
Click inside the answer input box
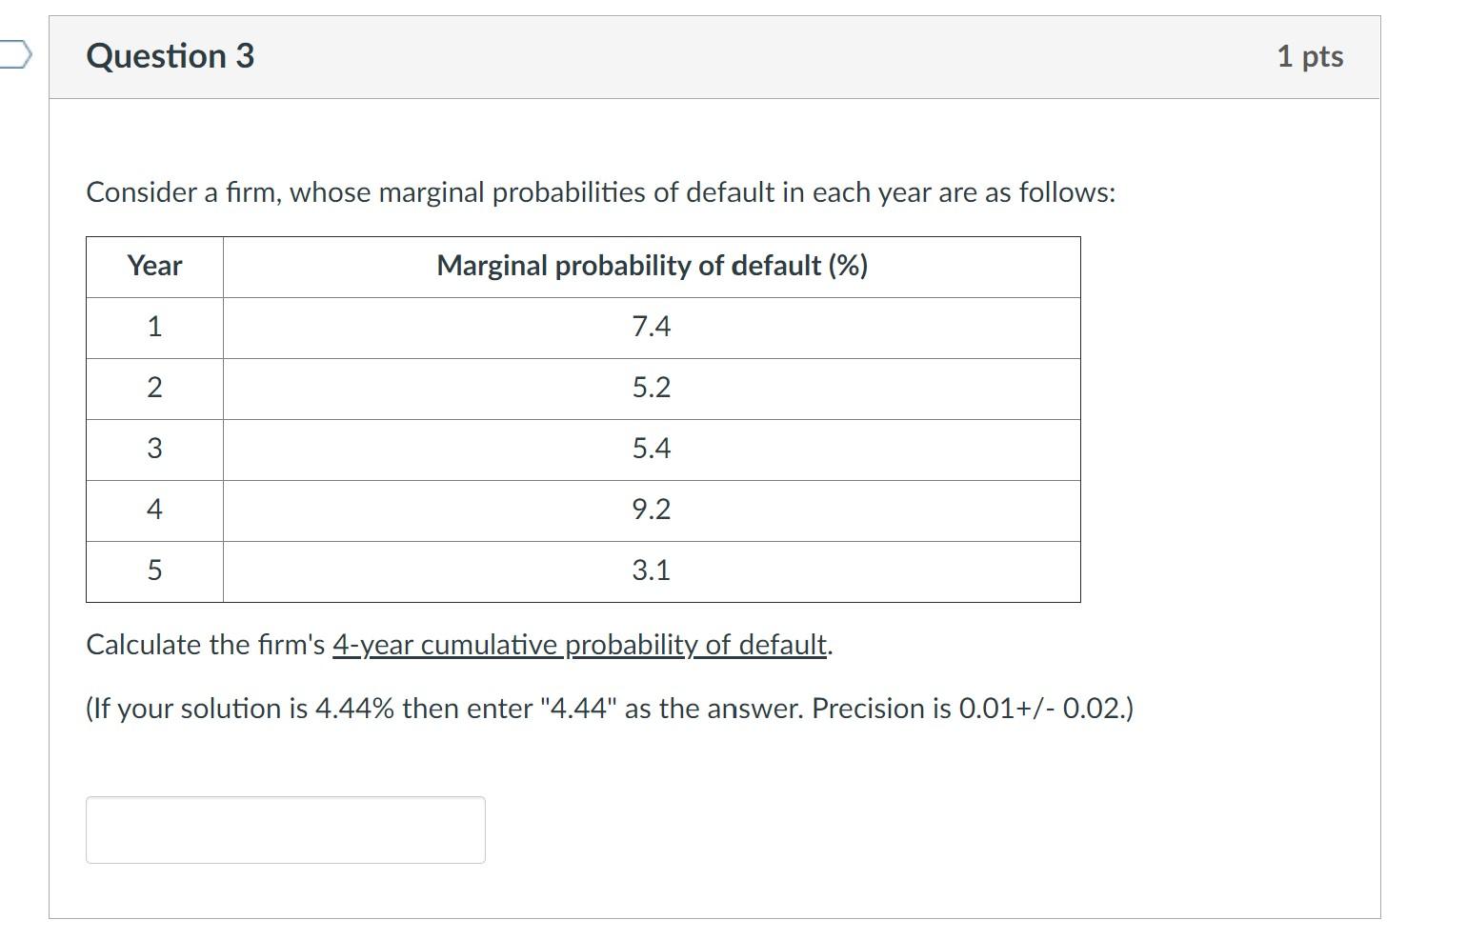coord(285,830)
